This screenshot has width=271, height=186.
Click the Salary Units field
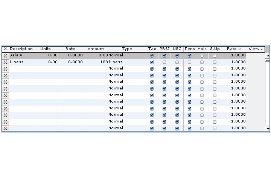[45, 55]
